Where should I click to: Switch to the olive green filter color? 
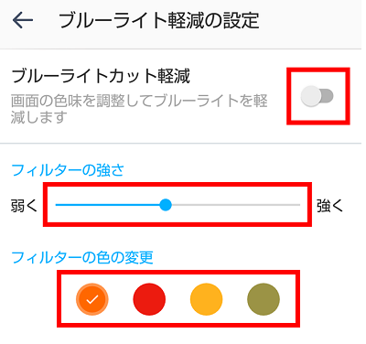(x=264, y=299)
